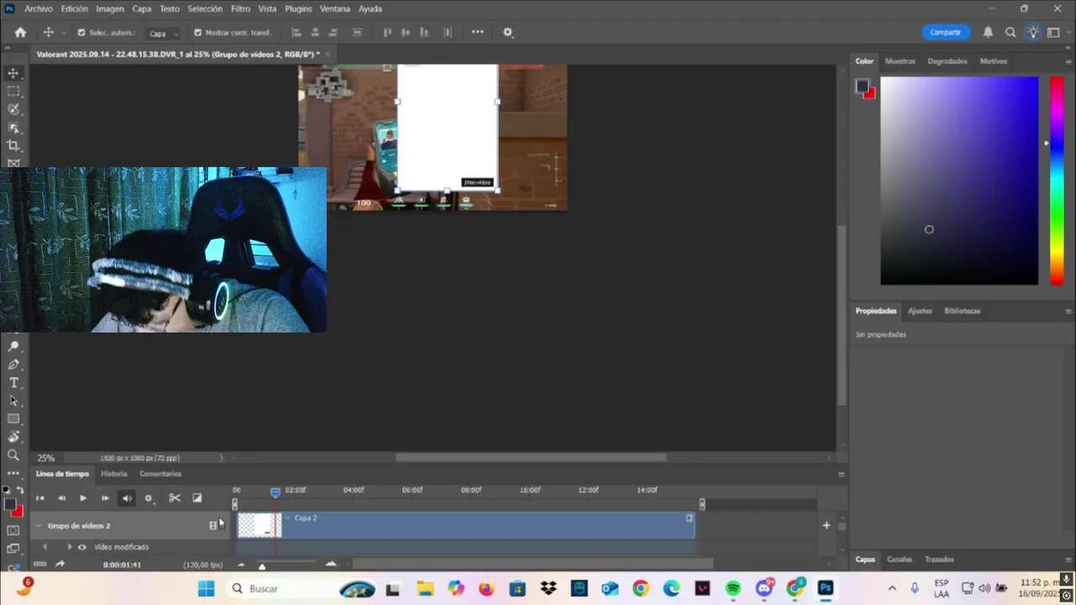
Task: Click the hue slider in Color panel
Action: (x=1057, y=181)
